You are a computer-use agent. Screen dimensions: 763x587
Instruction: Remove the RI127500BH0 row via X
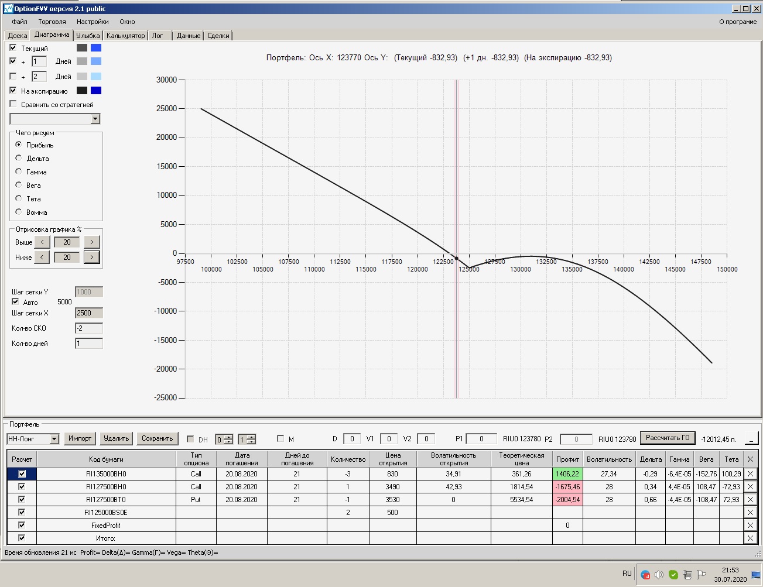point(750,487)
